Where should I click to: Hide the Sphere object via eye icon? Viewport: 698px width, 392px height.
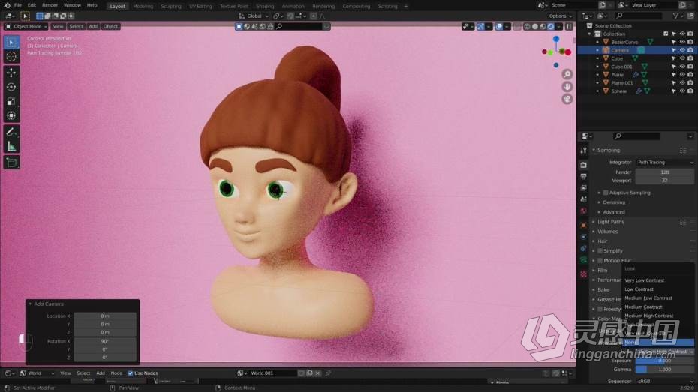tap(682, 91)
